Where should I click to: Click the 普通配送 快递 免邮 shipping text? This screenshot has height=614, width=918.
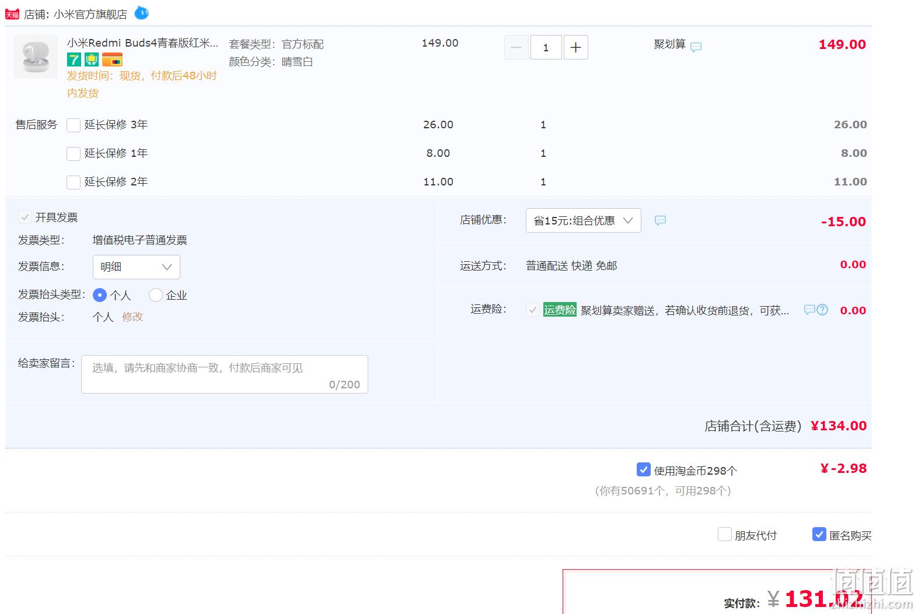point(571,266)
